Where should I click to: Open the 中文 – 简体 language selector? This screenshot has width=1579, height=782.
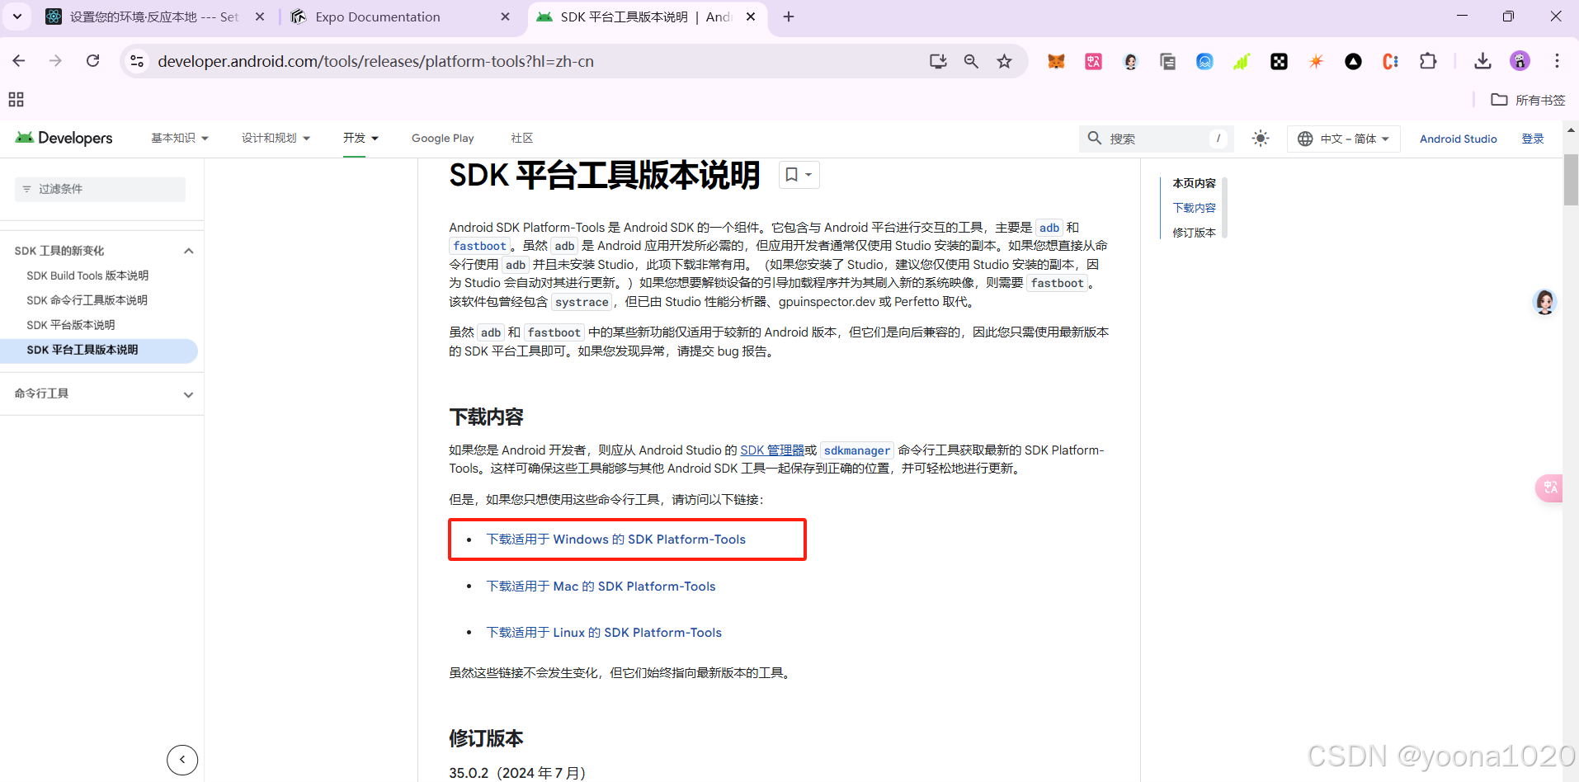point(1343,139)
